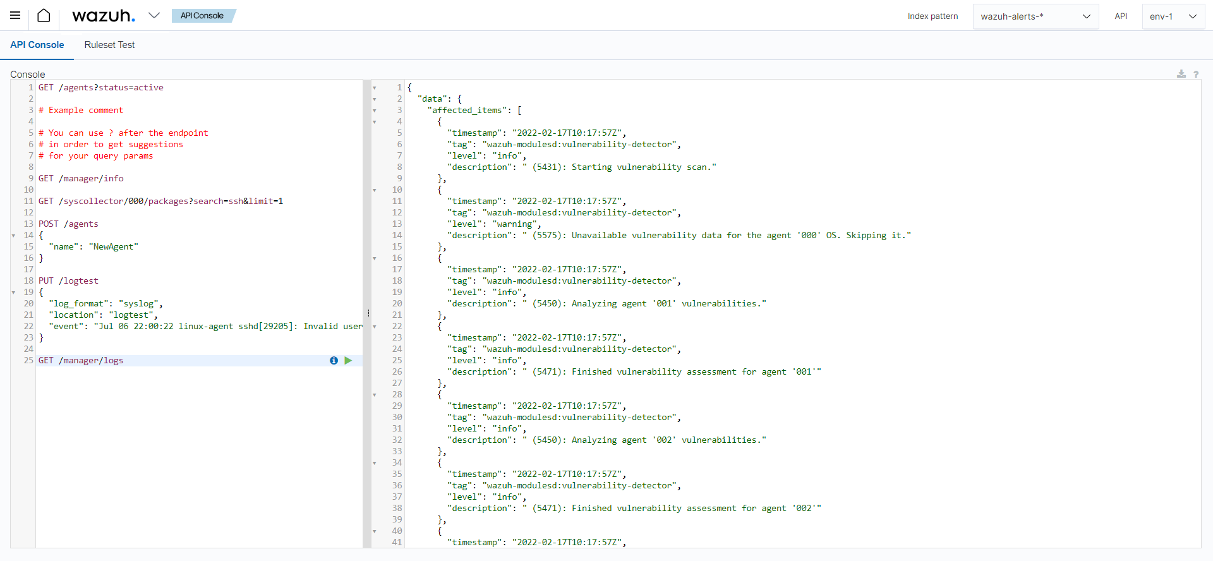The height and width of the screenshot is (561, 1213).
Task: Click the POST /agents request line
Action: [x=68, y=224]
